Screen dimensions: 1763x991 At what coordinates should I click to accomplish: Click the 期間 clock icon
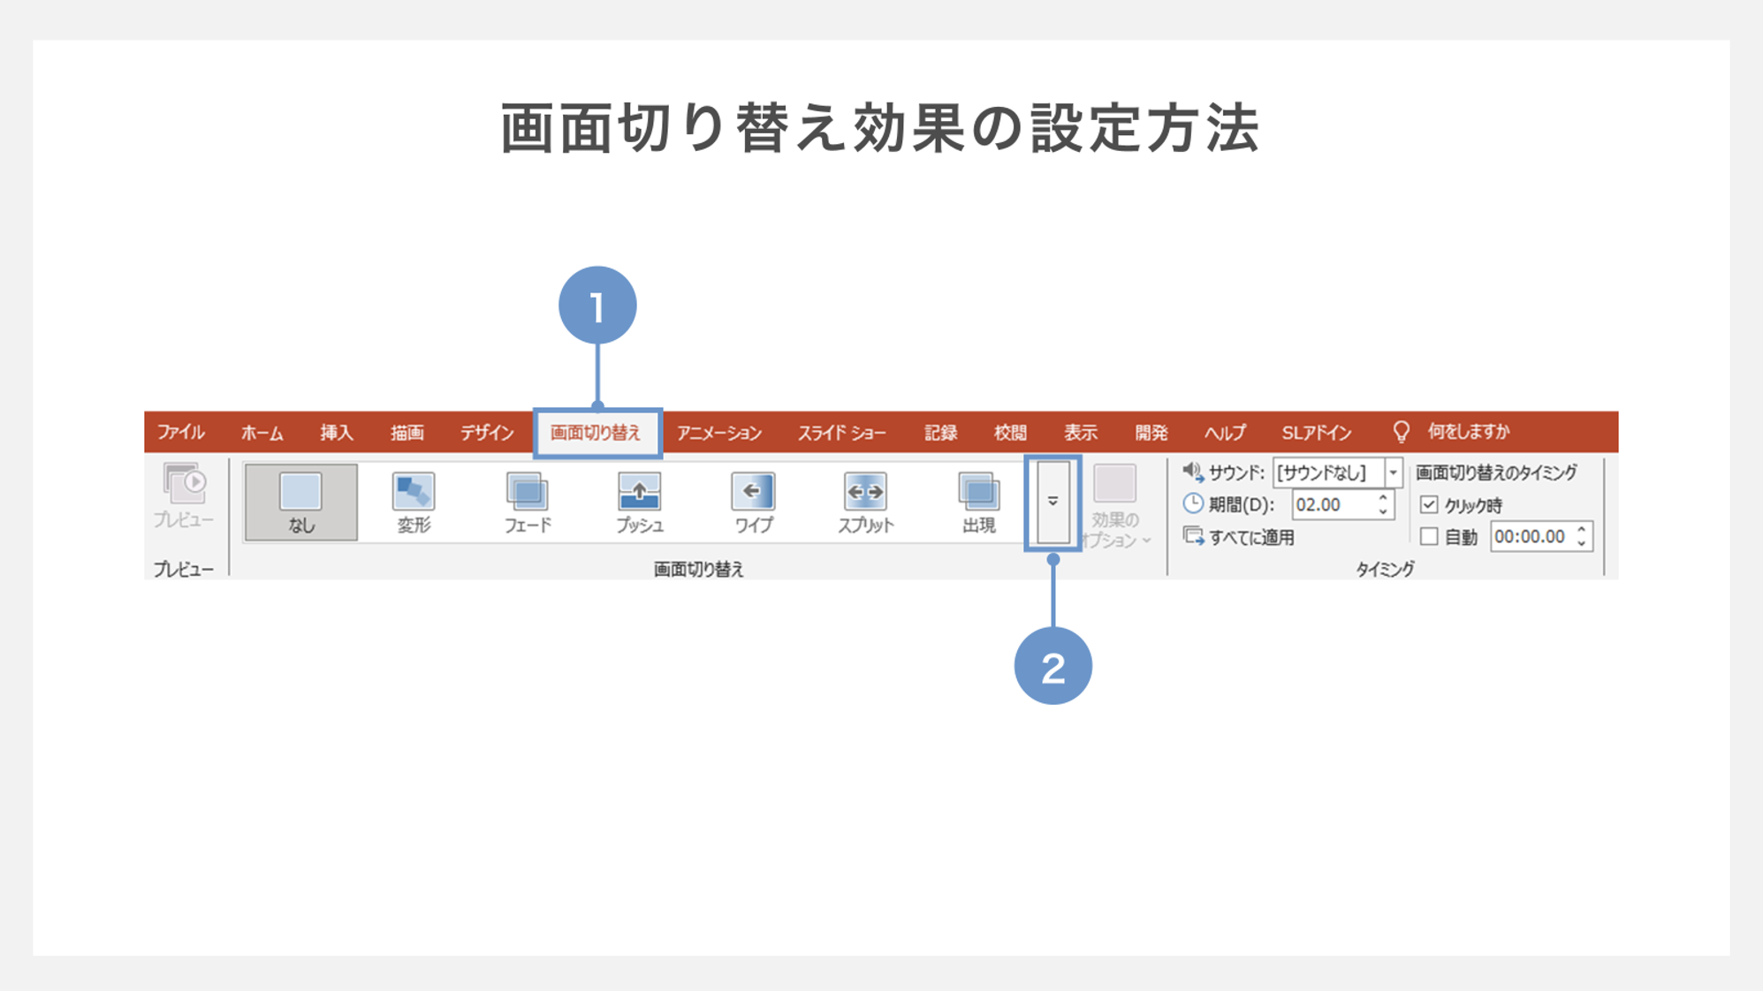click(x=1193, y=504)
